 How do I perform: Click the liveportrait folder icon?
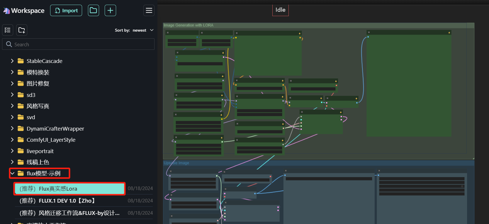(21, 151)
